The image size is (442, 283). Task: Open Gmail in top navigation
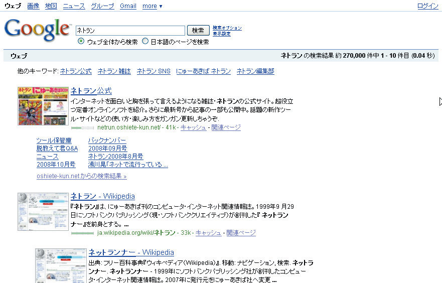128,6
